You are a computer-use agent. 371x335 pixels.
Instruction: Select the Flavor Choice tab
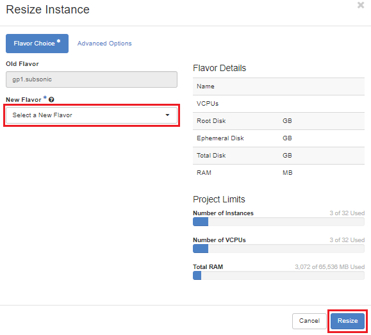(37, 44)
